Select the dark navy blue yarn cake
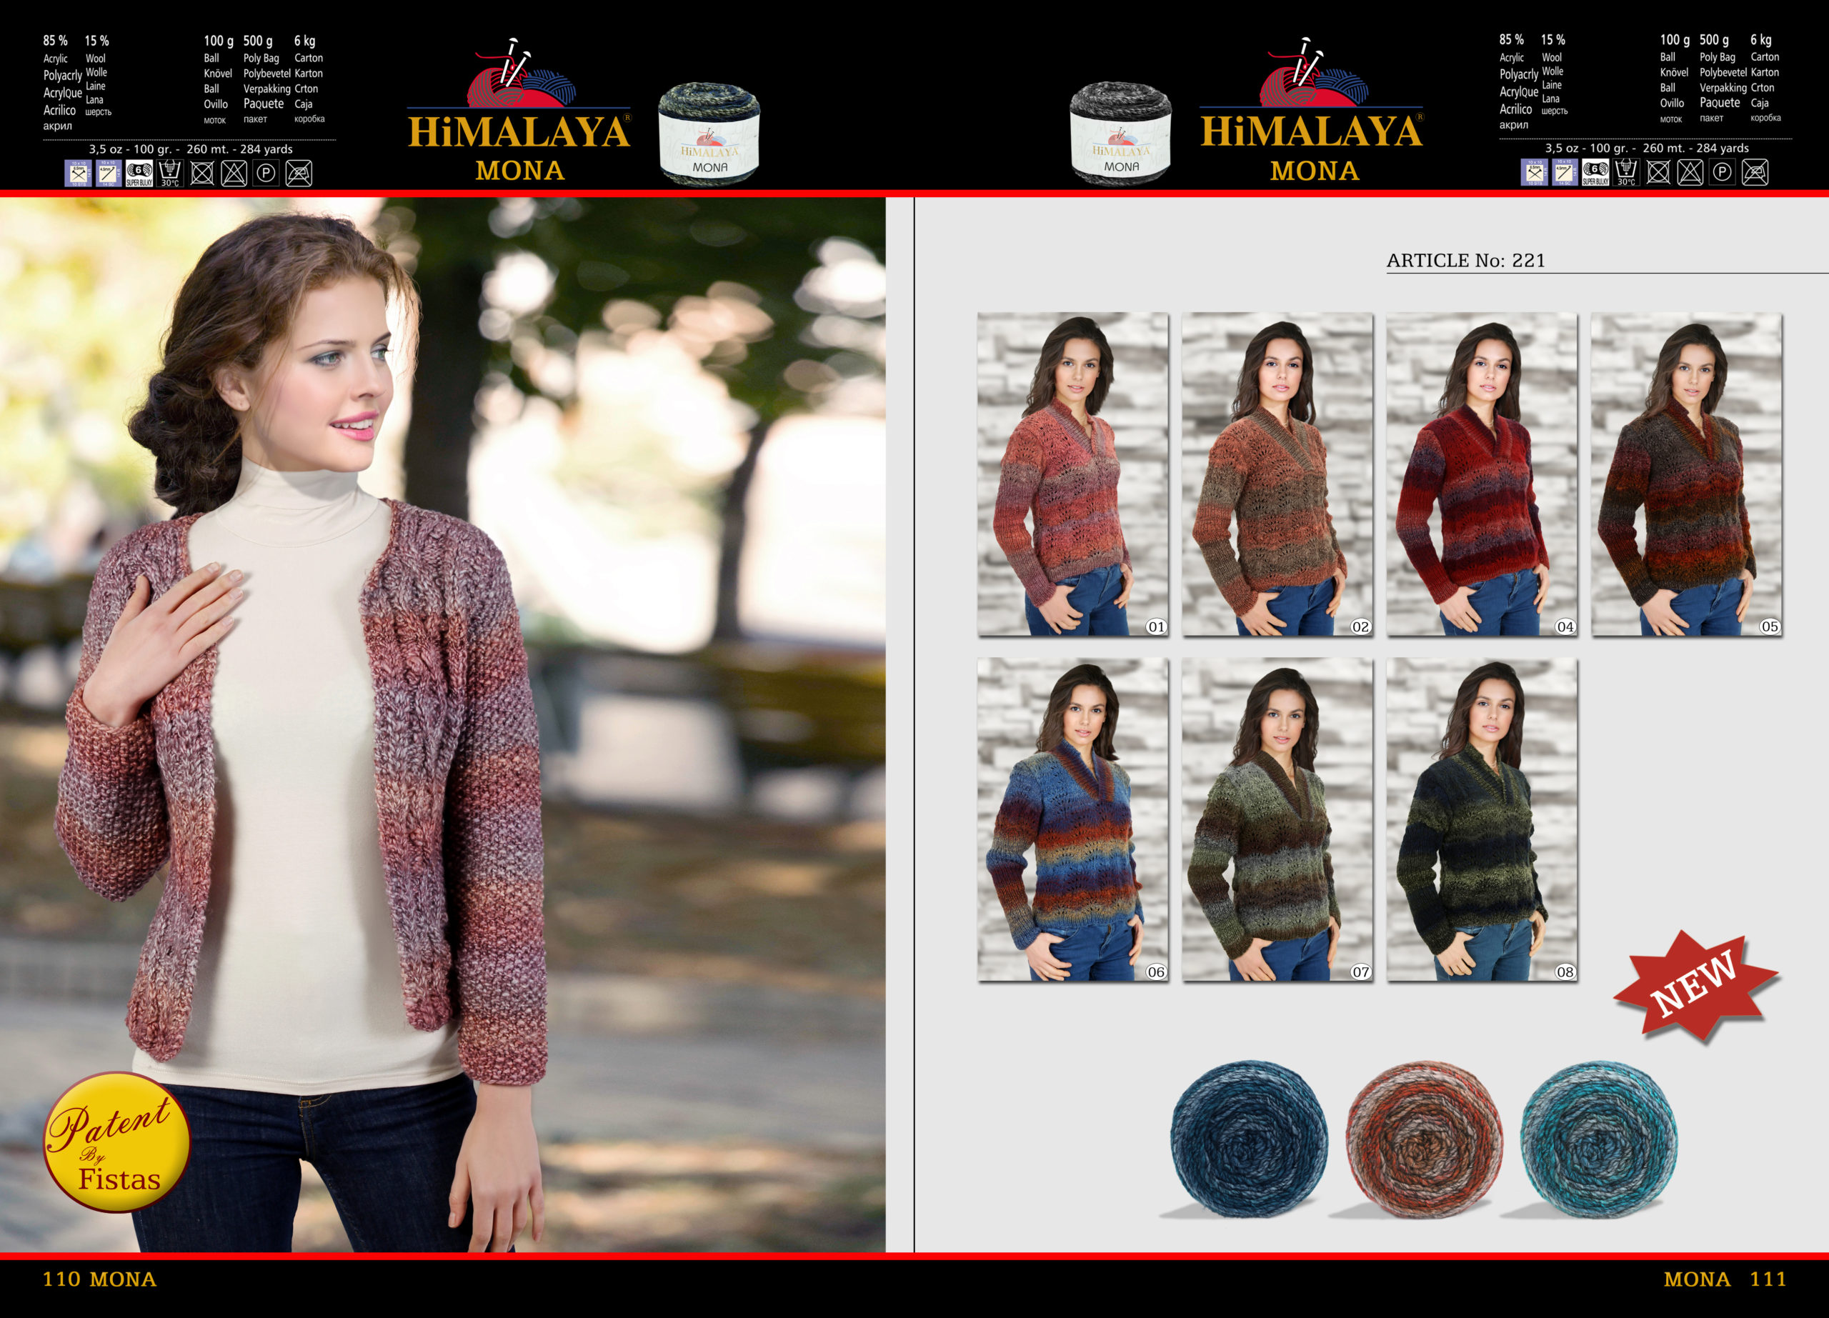 (1249, 1139)
